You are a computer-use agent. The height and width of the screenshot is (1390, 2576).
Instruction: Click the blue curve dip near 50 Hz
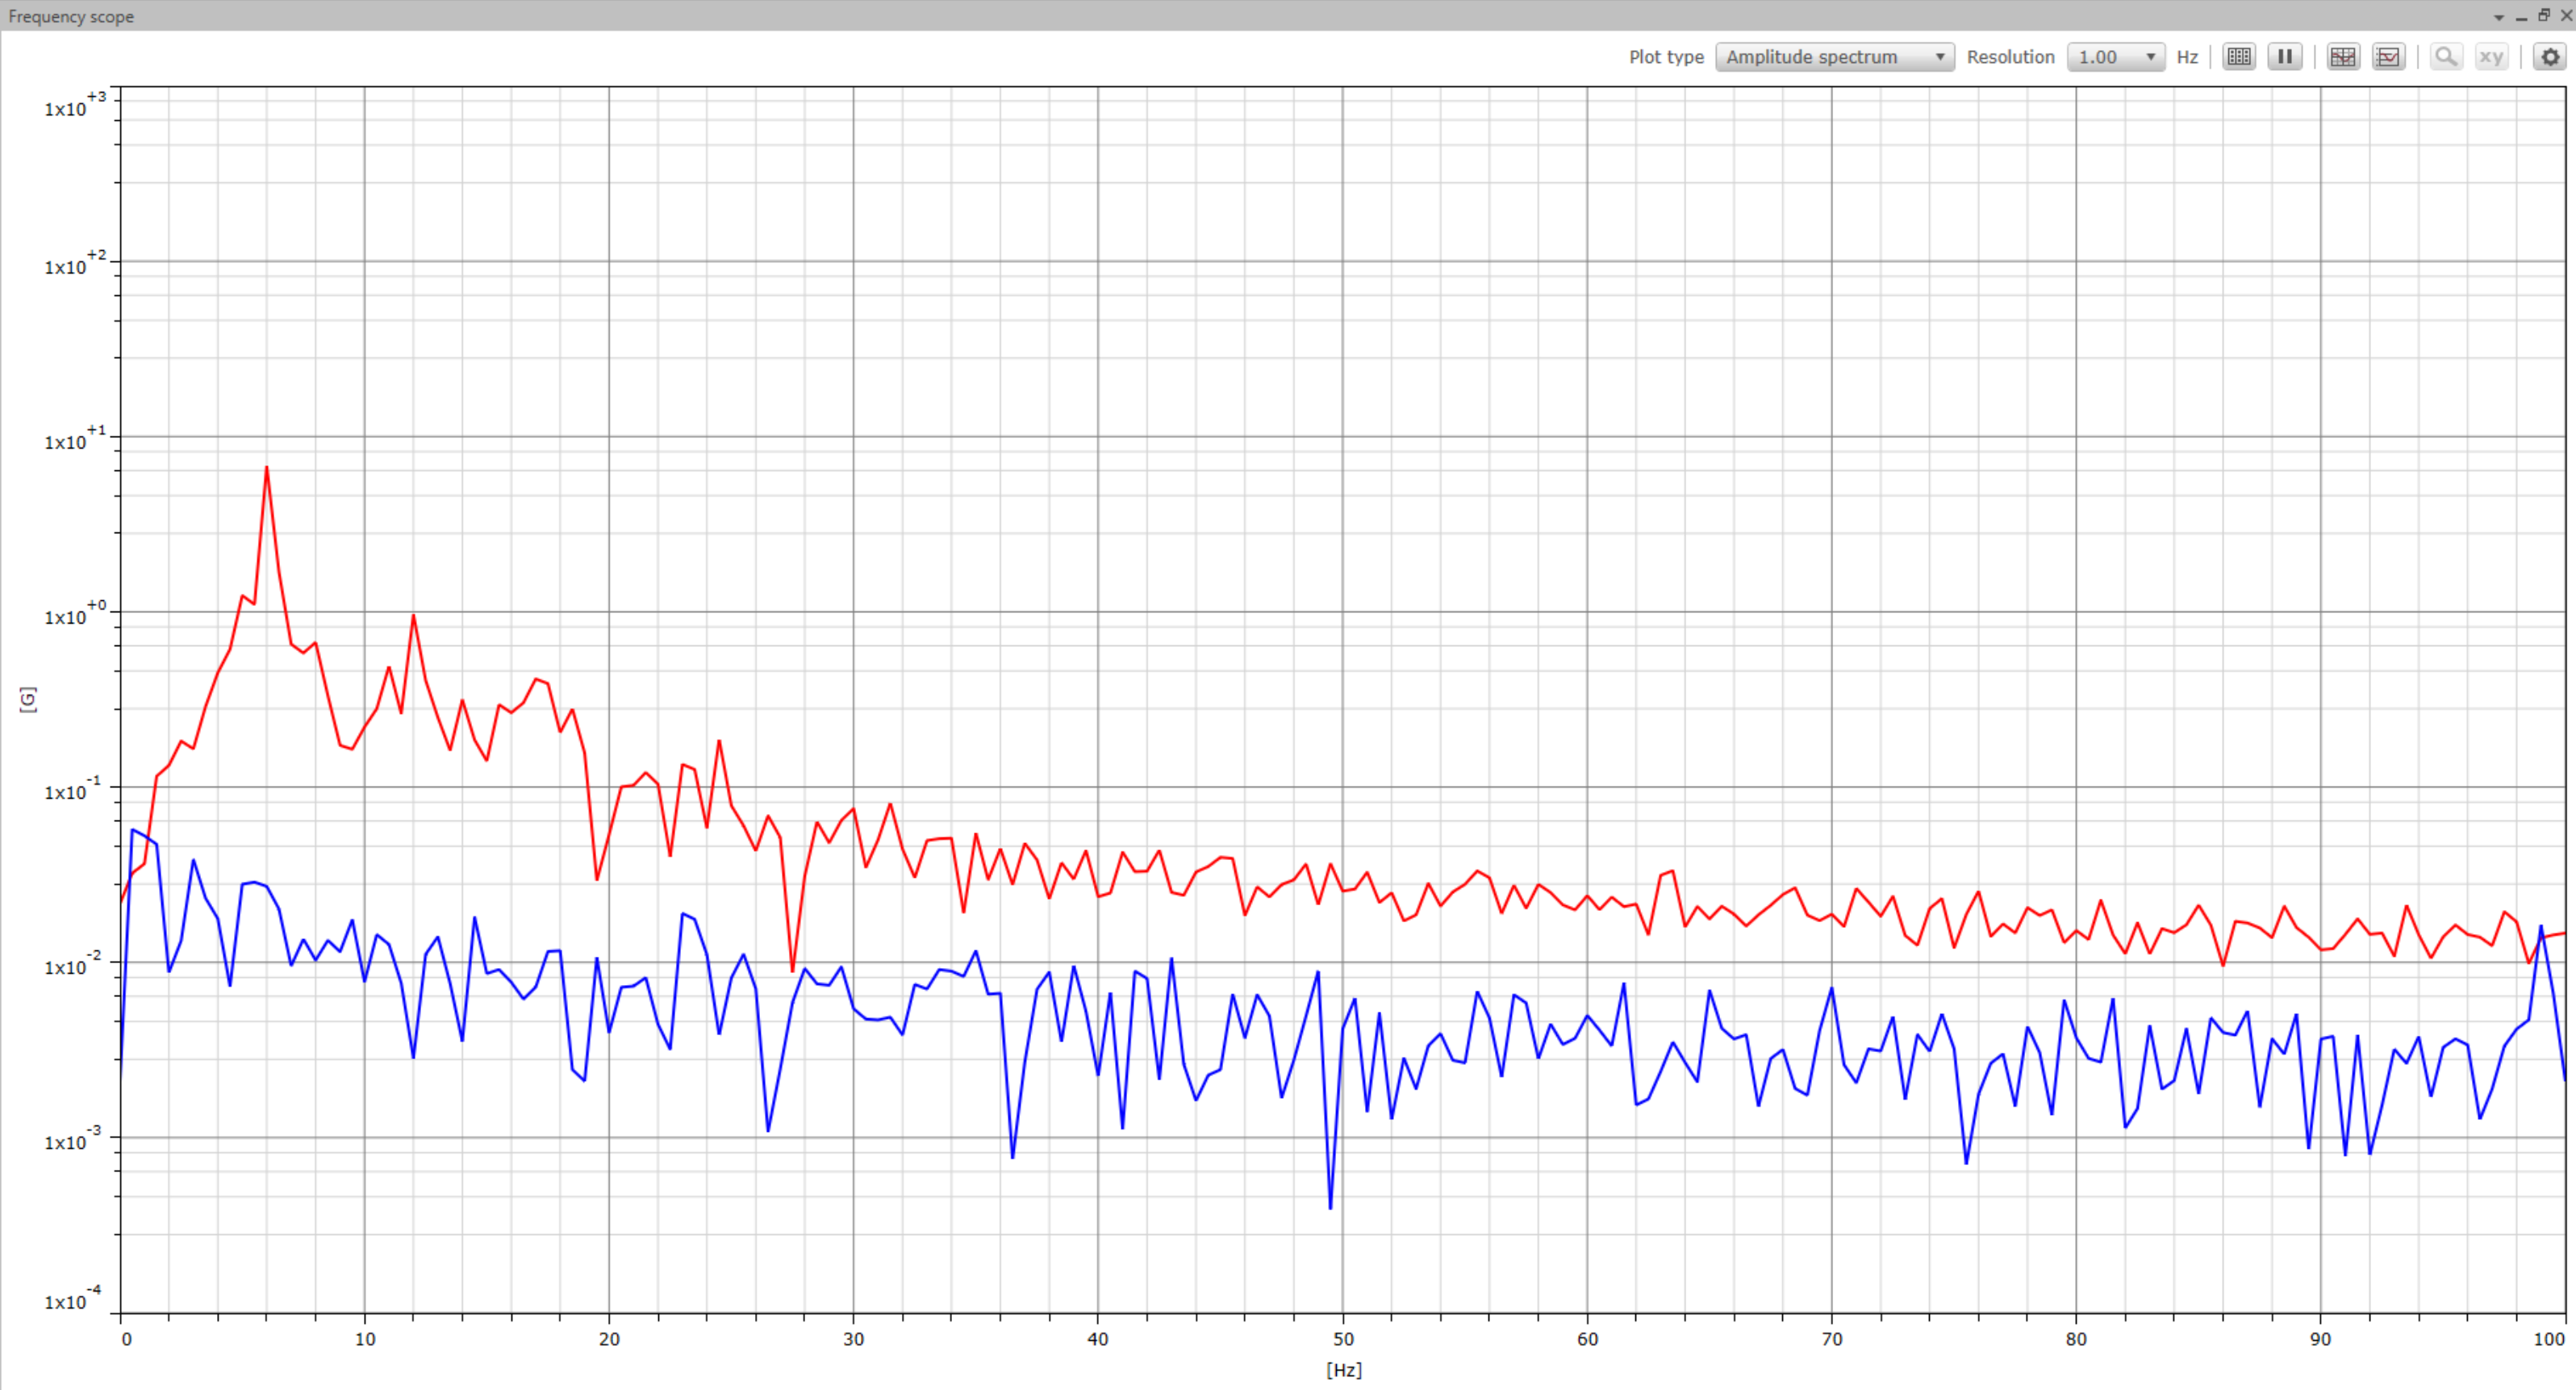pyautogui.click(x=1330, y=1207)
